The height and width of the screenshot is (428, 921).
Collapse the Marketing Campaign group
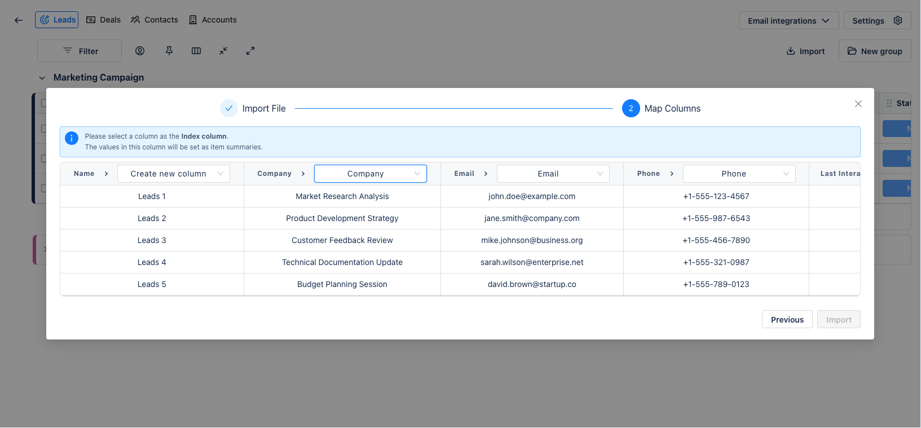[42, 78]
